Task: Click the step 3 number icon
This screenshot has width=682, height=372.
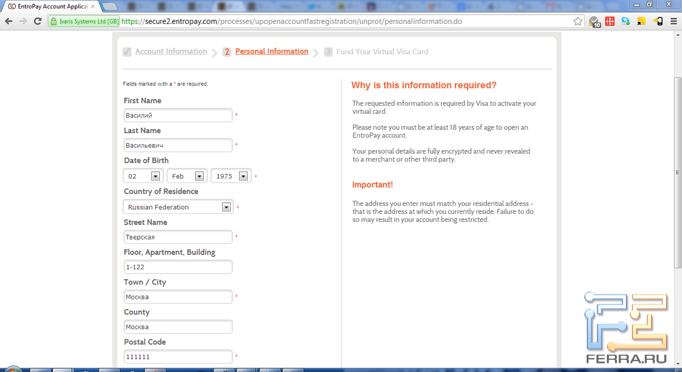Action: point(328,52)
